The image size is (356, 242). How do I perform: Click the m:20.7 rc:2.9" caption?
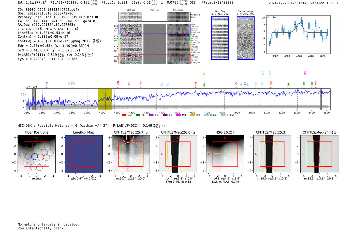131,179
